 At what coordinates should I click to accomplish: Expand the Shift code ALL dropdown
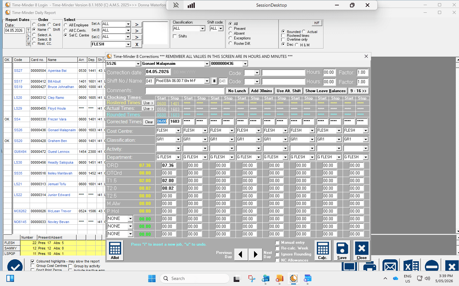221,29
